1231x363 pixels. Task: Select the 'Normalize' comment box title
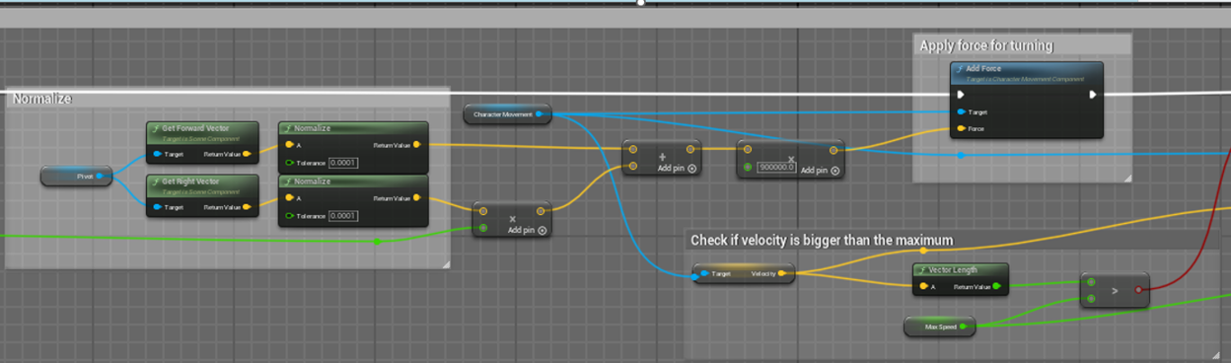click(41, 99)
